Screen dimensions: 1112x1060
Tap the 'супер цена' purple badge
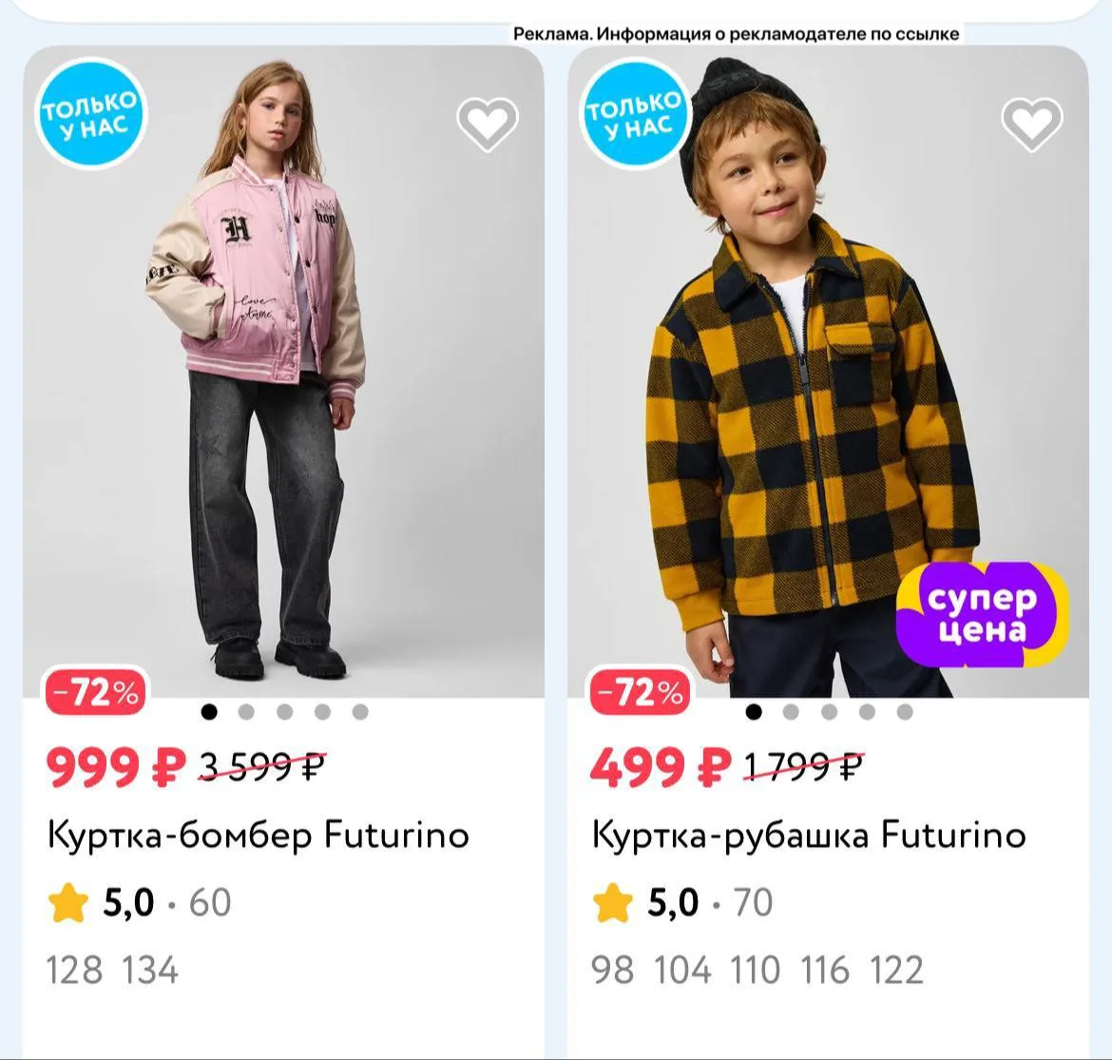point(982,614)
